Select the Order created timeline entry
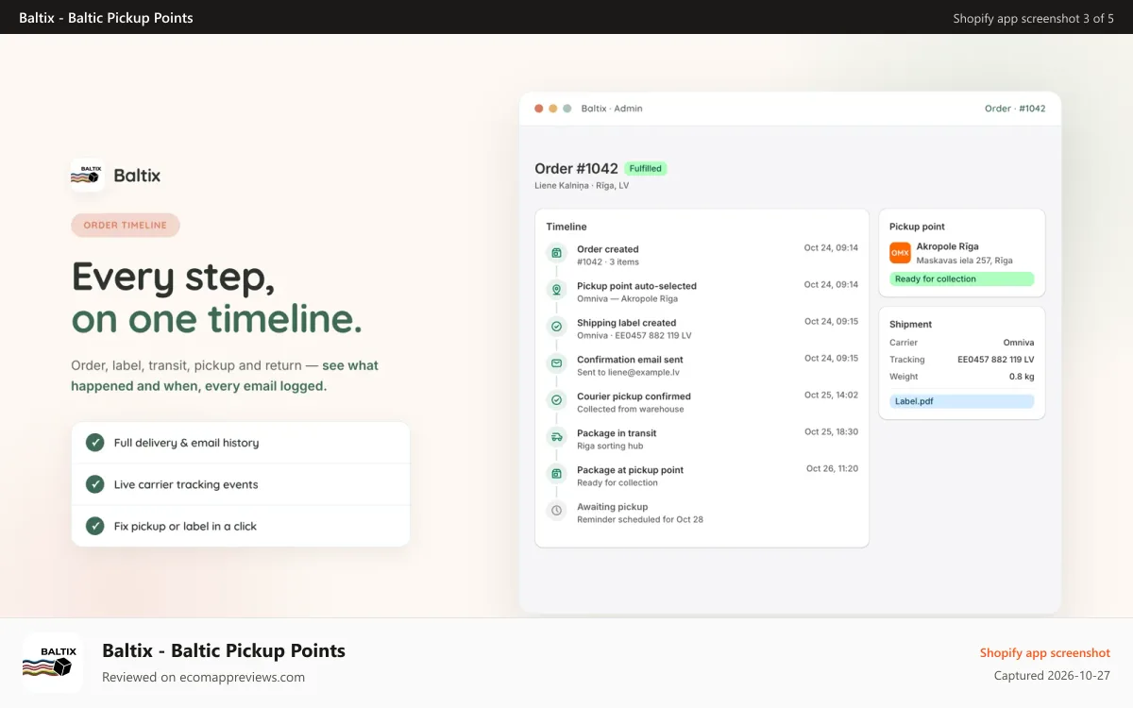 [x=608, y=255]
